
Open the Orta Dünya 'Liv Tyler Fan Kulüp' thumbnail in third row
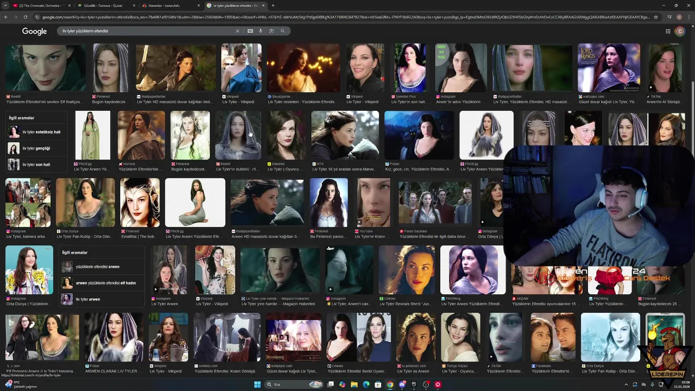coord(85,203)
